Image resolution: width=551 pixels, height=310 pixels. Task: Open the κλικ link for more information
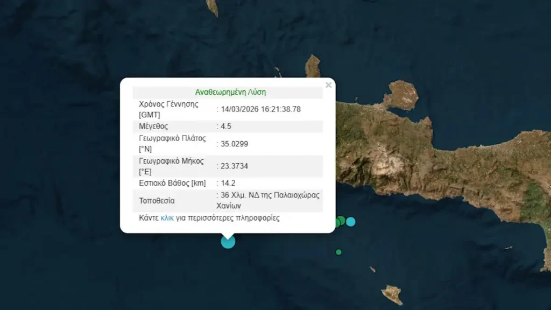click(x=167, y=219)
